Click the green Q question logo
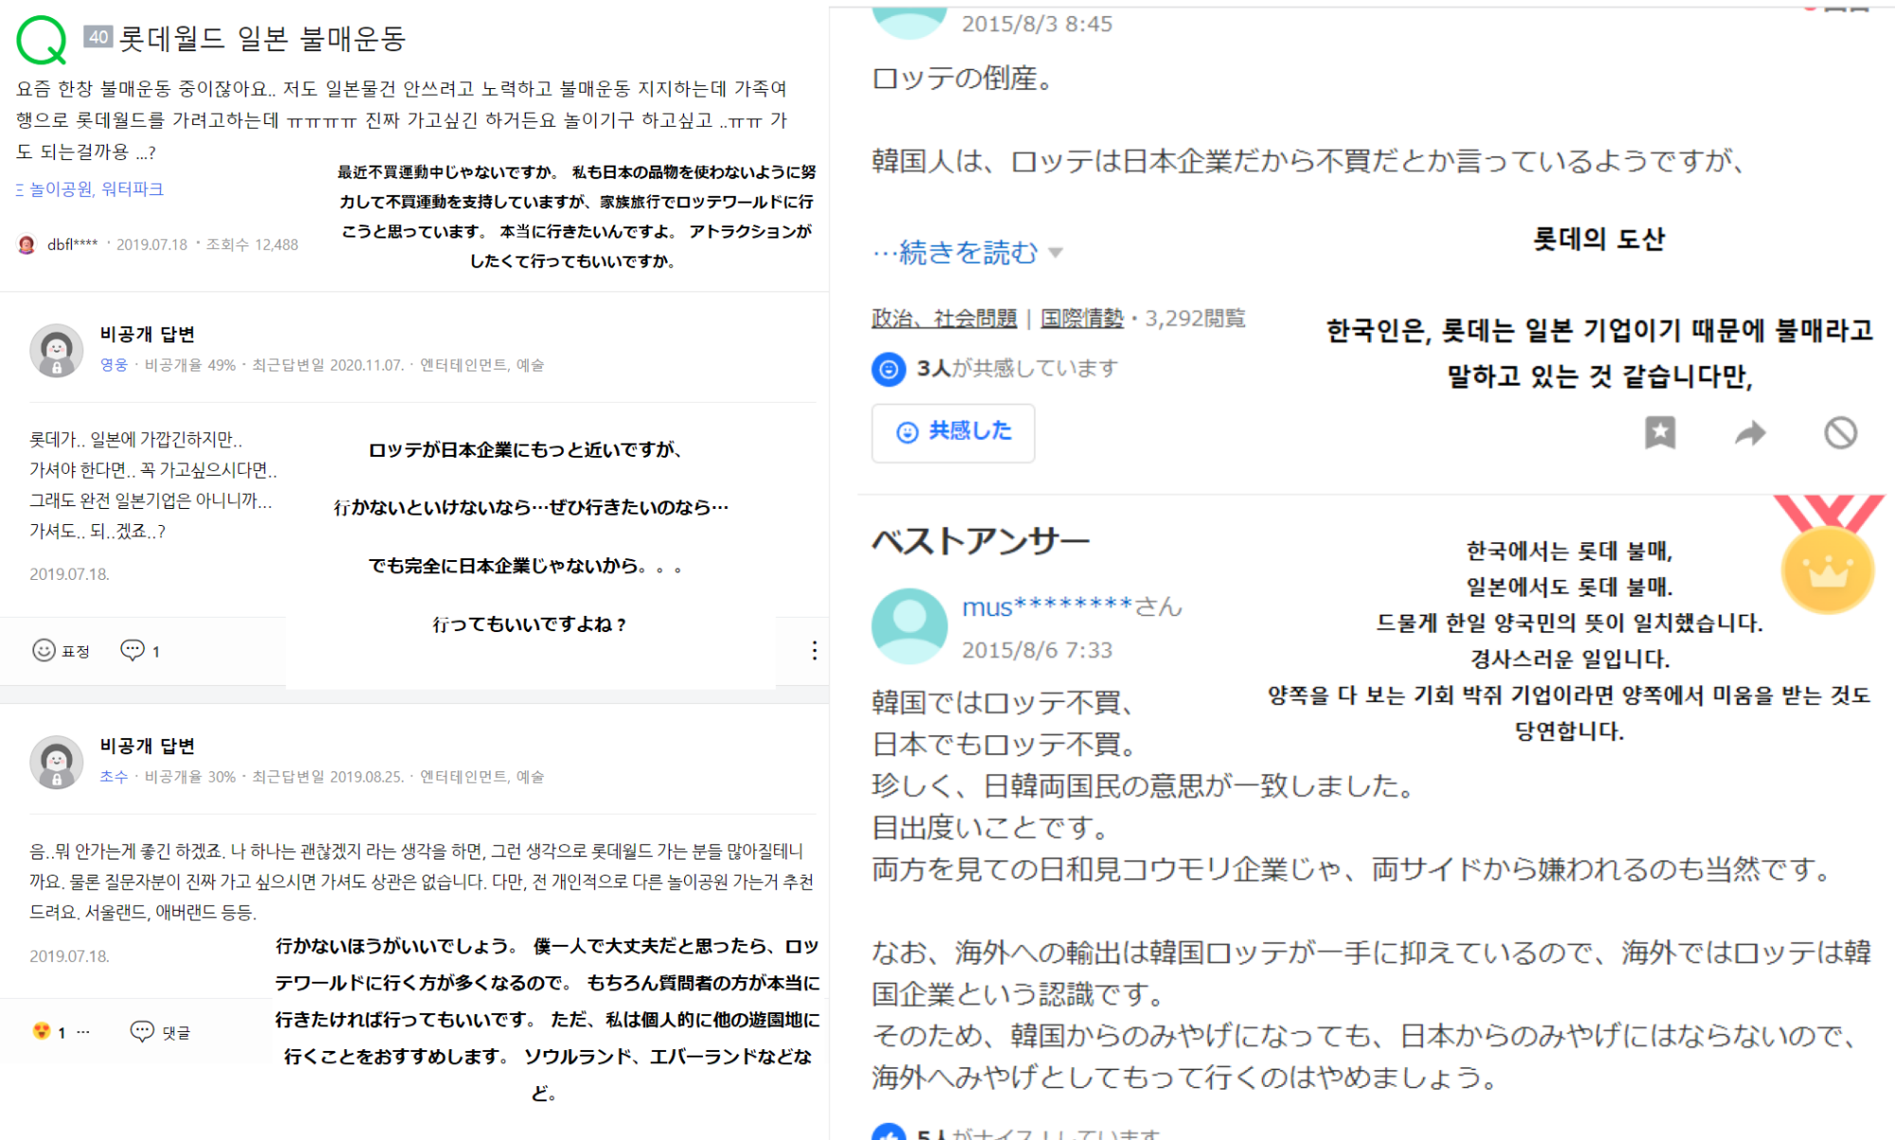This screenshot has height=1140, width=1895. (x=41, y=39)
